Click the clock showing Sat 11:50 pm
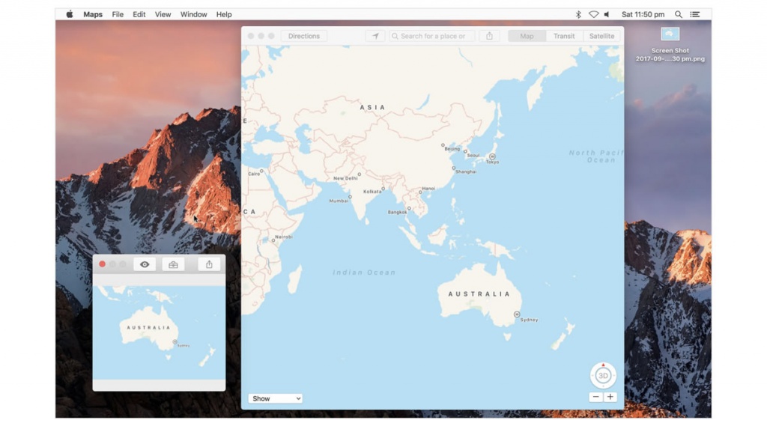The height and width of the screenshot is (432, 767). coord(643,14)
